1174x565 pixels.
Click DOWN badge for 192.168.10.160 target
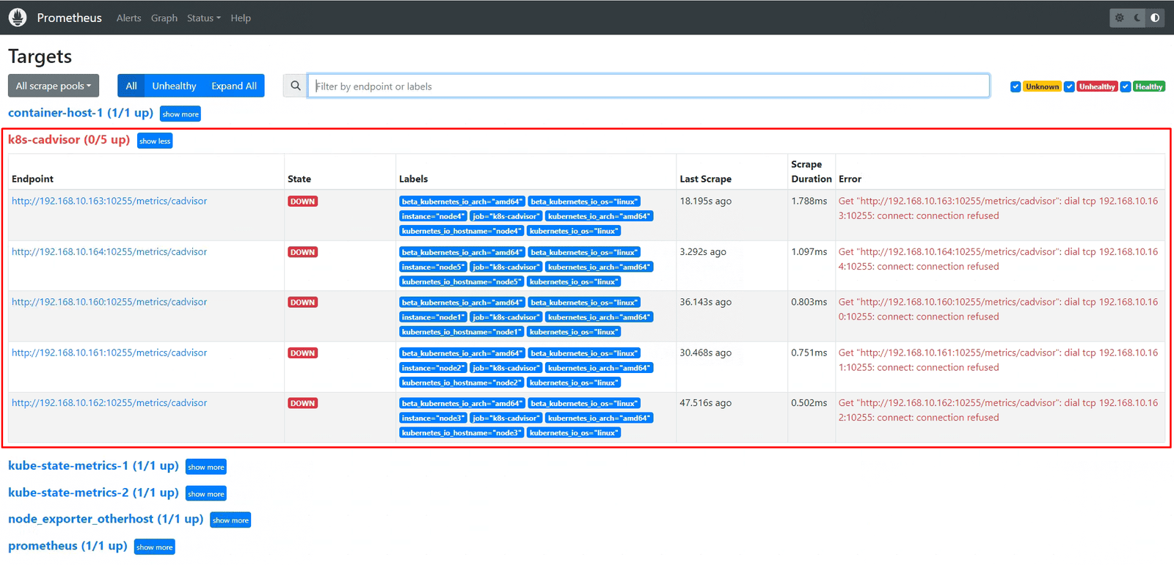[302, 303]
